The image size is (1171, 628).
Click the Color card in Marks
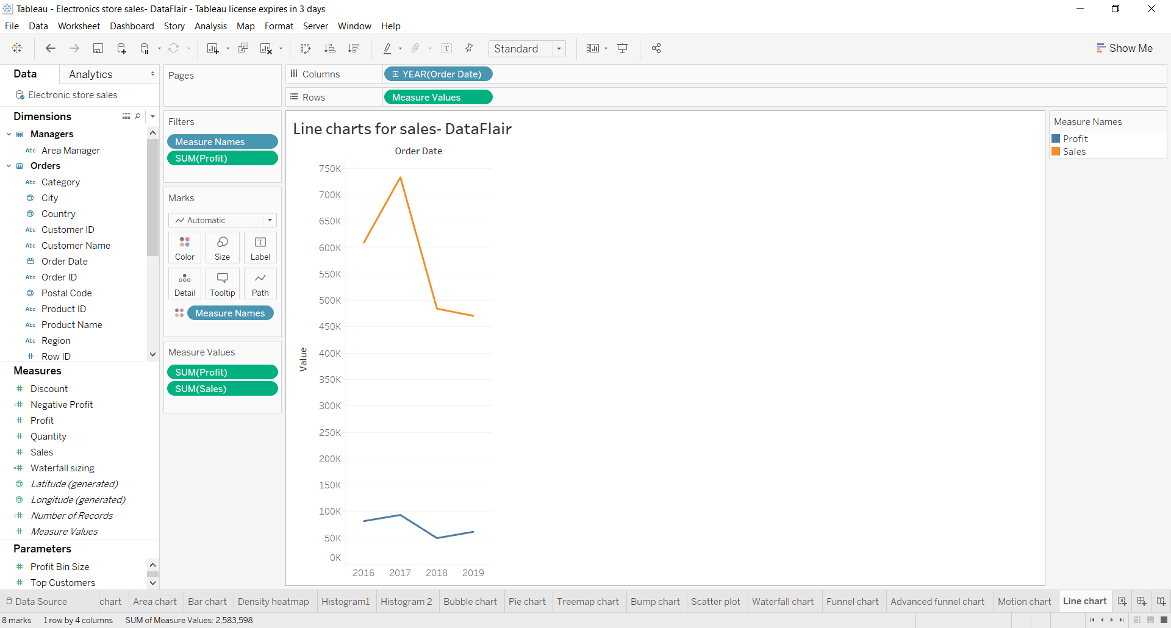click(185, 248)
